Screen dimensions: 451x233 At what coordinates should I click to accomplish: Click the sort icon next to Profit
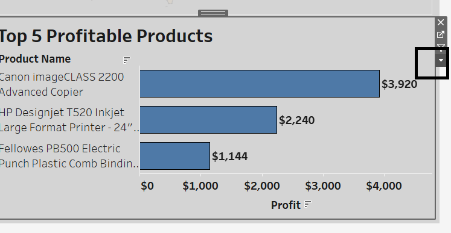coord(308,204)
